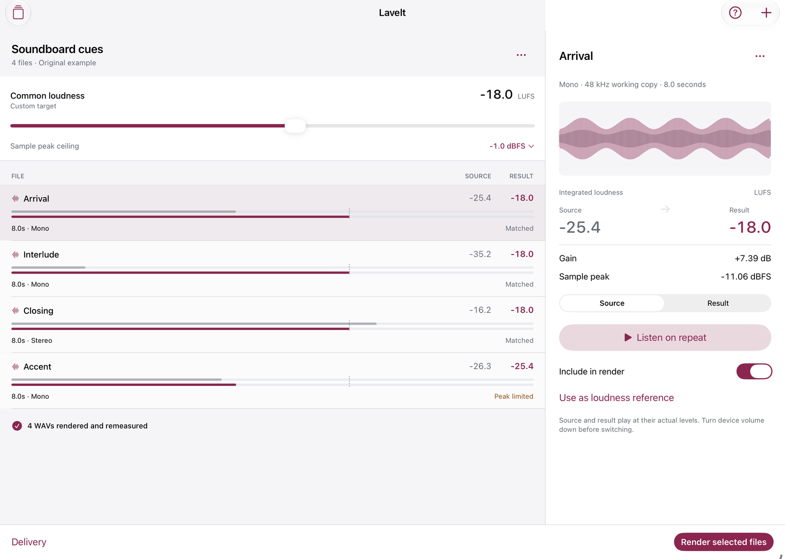Click the waveform icon beside Arrival

[x=16, y=199]
